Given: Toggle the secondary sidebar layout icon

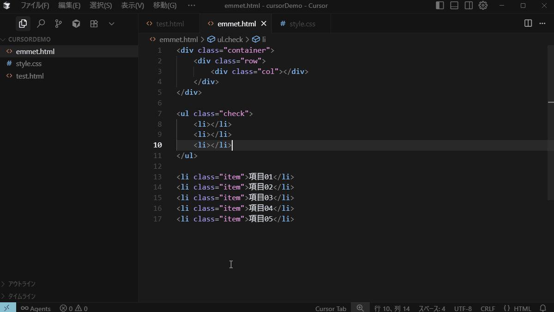Looking at the screenshot, I should click(469, 6).
